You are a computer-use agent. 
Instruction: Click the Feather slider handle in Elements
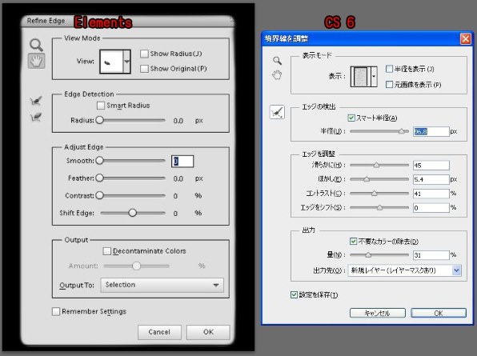point(99,178)
